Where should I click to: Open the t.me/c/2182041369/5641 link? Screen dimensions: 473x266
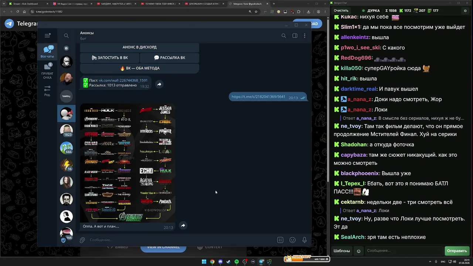(258, 97)
